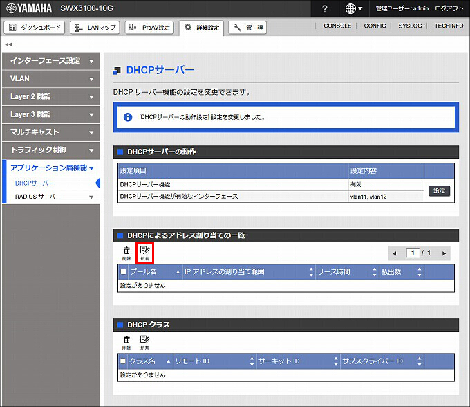Click the delete trash icon in address allocation list
470x407 pixels.
click(126, 253)
